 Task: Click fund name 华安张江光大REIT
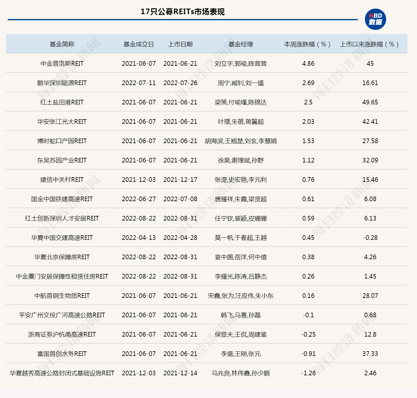[62, 122]
